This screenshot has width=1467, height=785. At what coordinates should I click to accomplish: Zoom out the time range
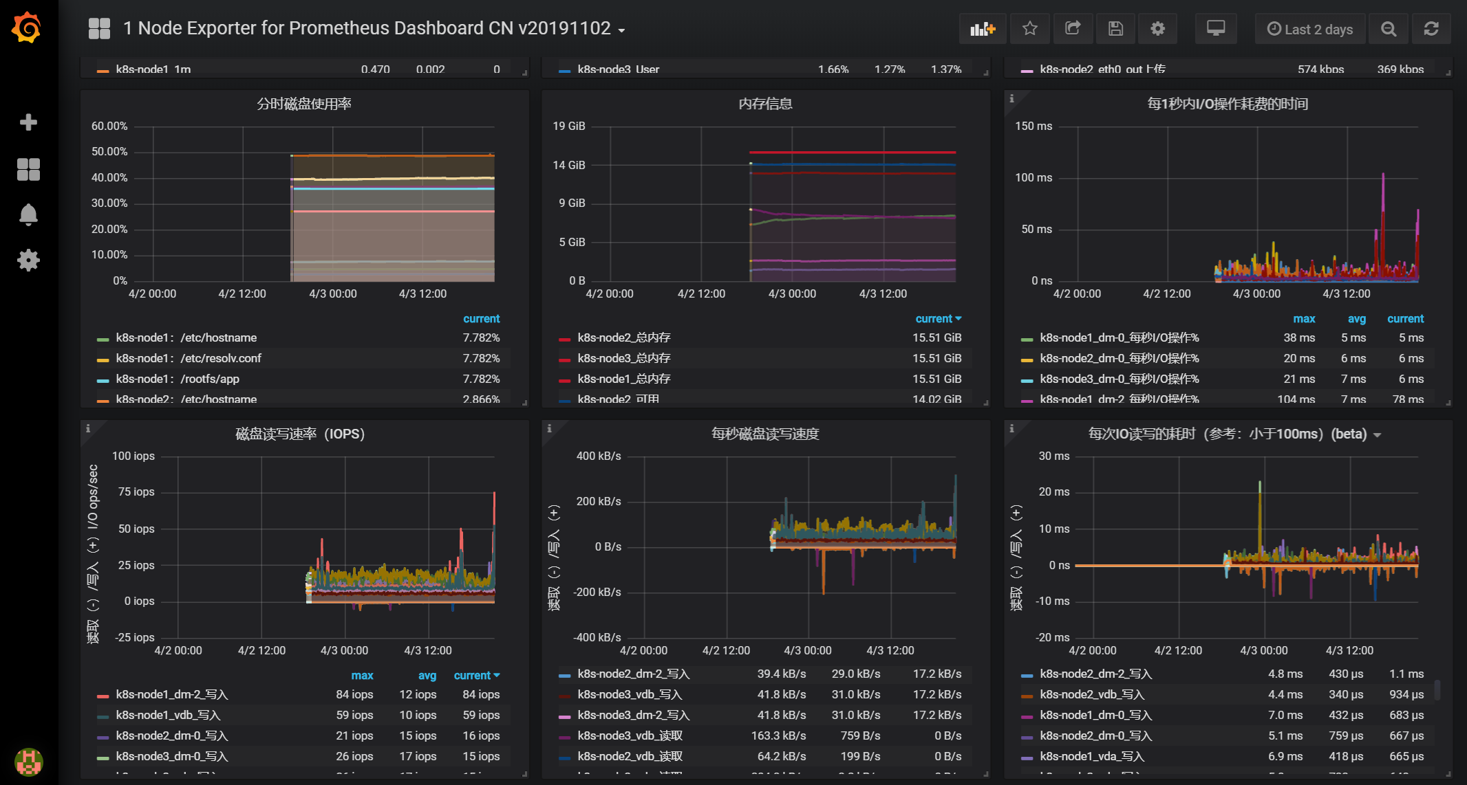point(1389,28)
